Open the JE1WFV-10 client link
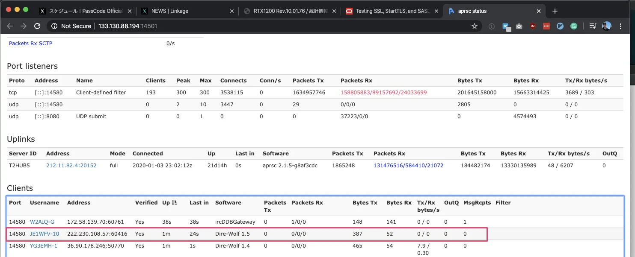The height and width of the screenshot is (257, 635). pyautogui.click(x=44, y=234)
